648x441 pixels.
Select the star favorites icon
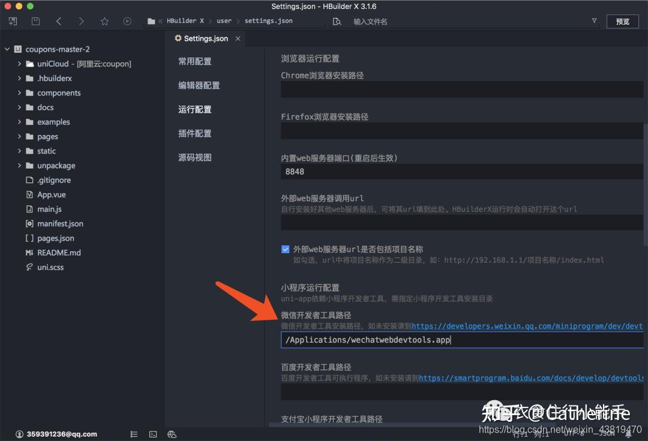tap(104, 21)
